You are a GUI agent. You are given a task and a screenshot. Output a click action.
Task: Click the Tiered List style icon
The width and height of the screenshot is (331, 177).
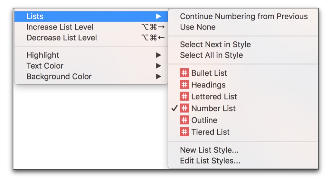coord(184,132)
